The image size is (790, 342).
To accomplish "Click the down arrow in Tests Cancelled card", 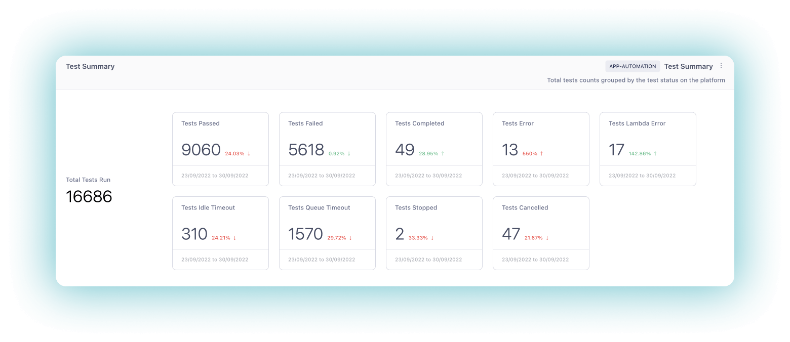I will click(547, 237).
